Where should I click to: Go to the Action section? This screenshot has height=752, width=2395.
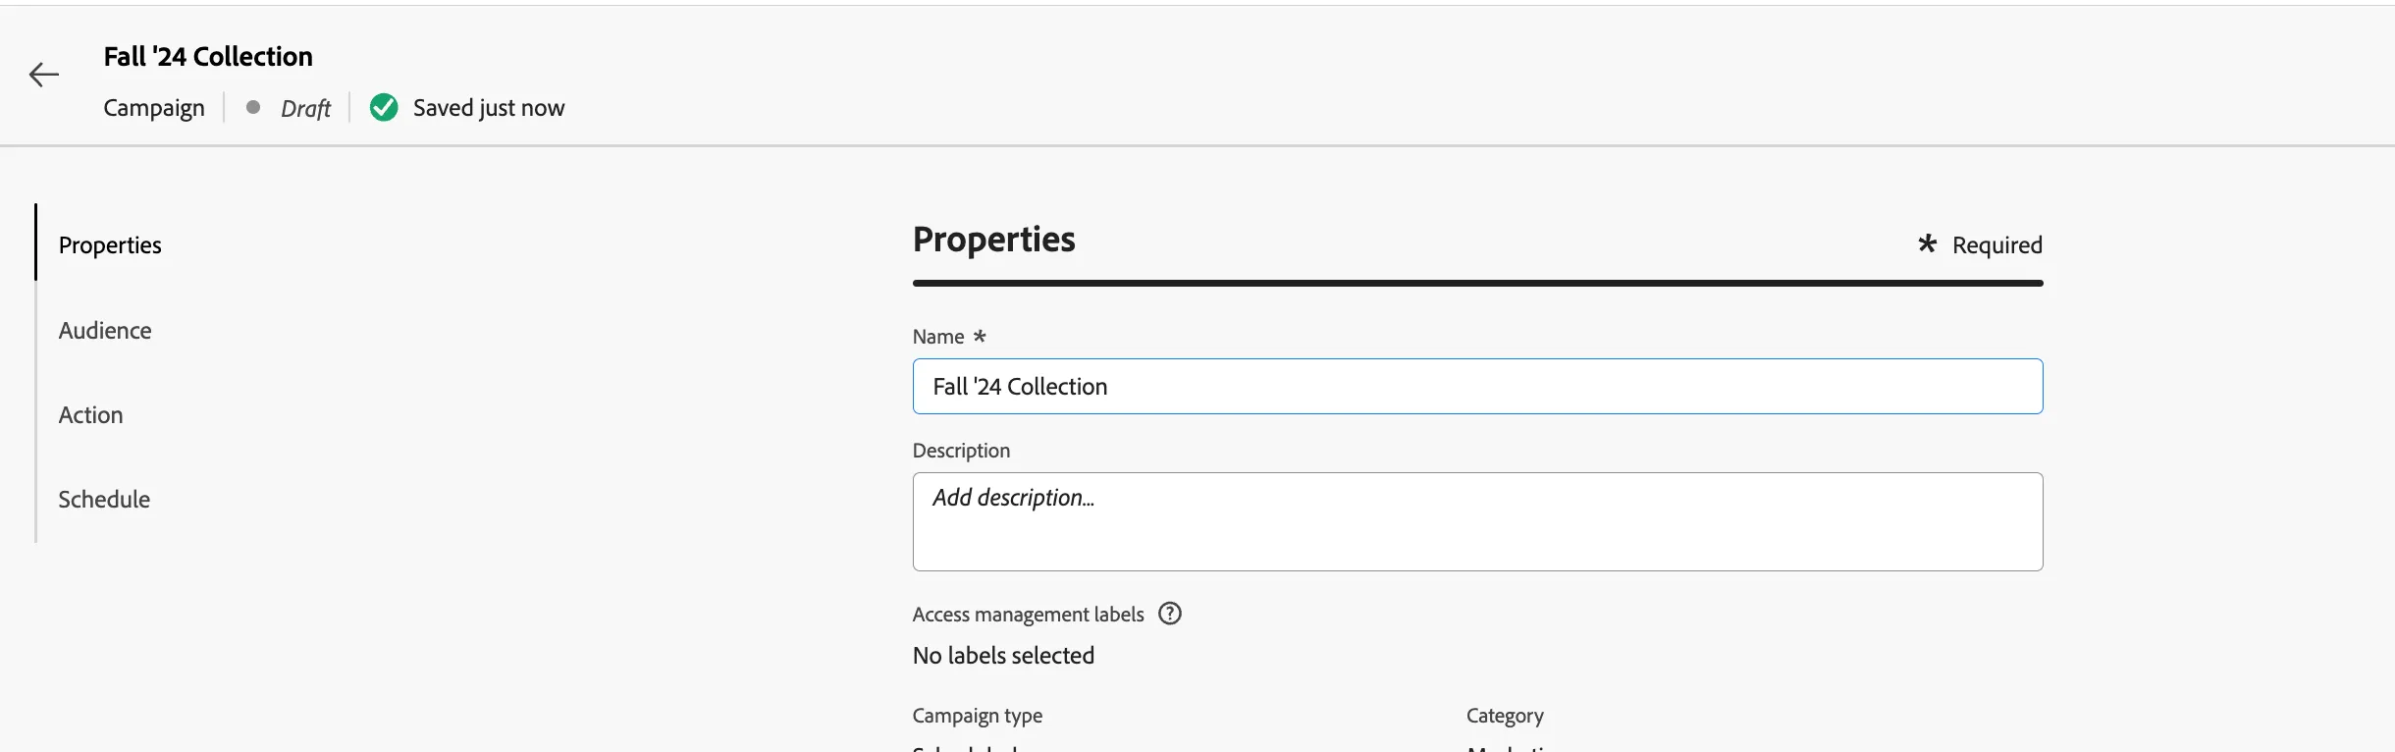[91, 414]
